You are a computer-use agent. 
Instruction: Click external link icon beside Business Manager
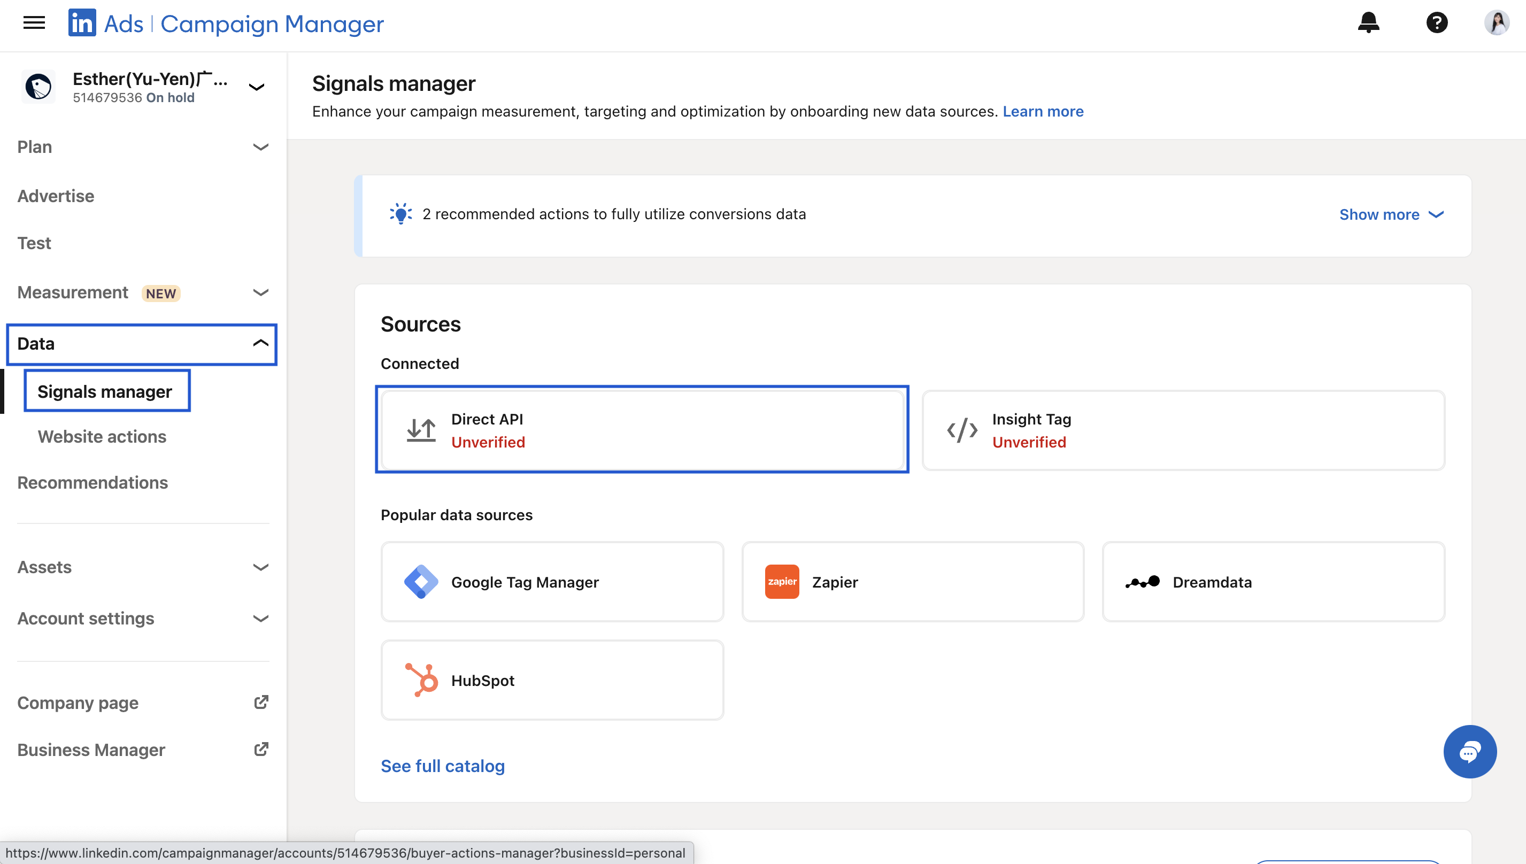tap(261, 749)
